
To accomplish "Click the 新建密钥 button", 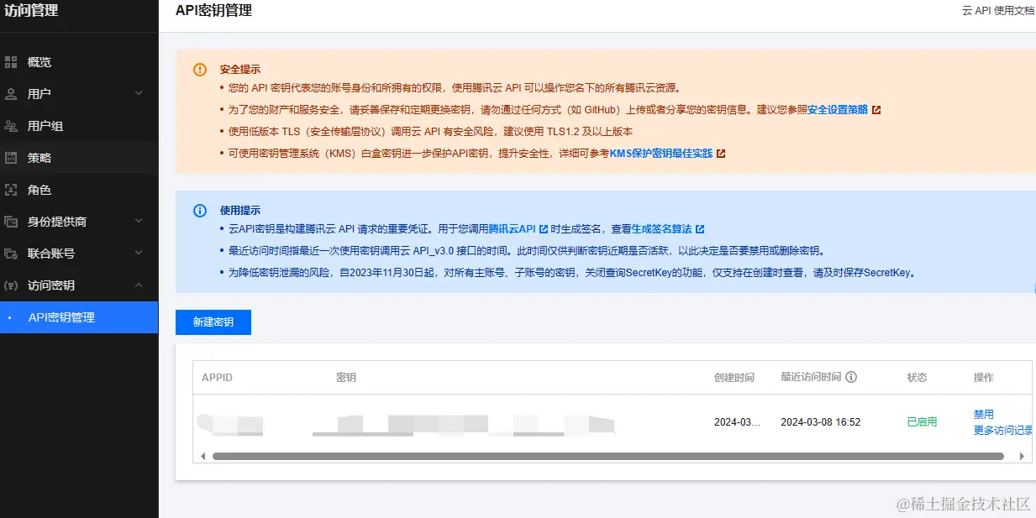I will coord(213,322).
